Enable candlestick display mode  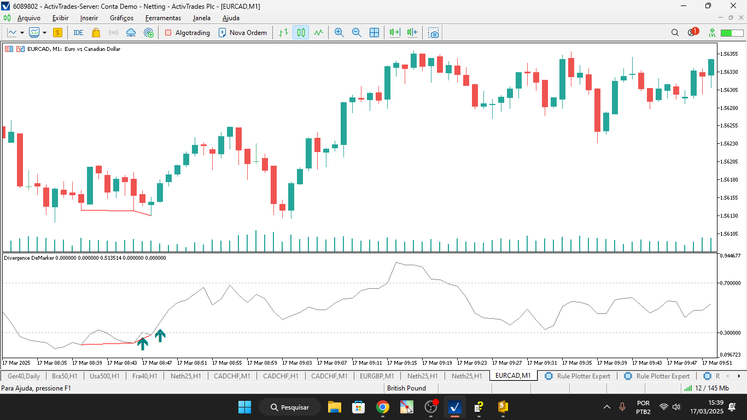click(x=300, y=32)
